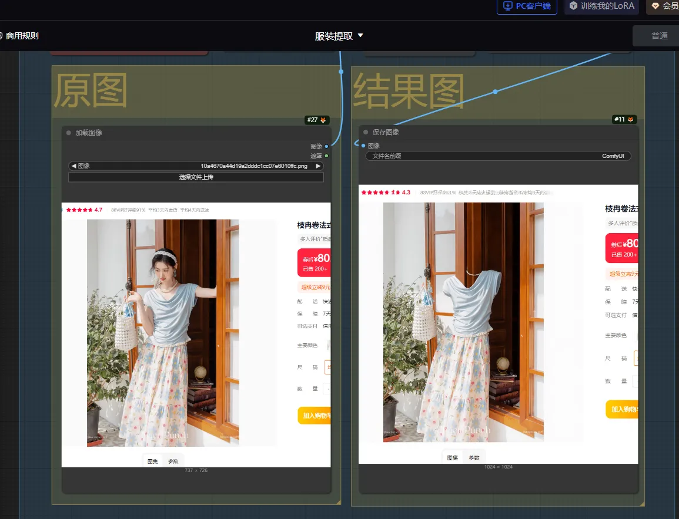The width and height of the screenshot is (679, 519).
Task: Select next image with the right arrow
Action: pos(318,166)
